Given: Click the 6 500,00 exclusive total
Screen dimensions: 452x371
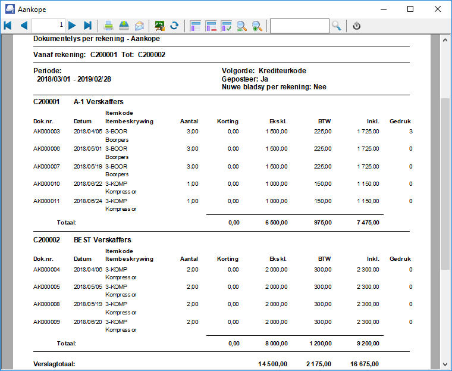Looking at the screenshot, I should [x=277, y=223].
